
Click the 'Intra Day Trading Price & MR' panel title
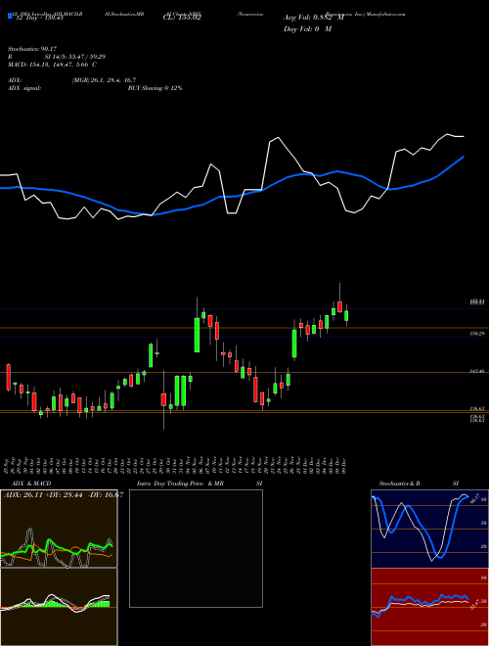pos(180,484)
